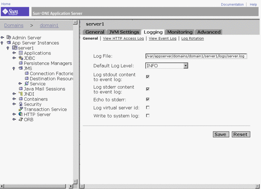This screenshot has width=261, height=189.
Task: Open the Help link
Action: [x=253, y=5]
